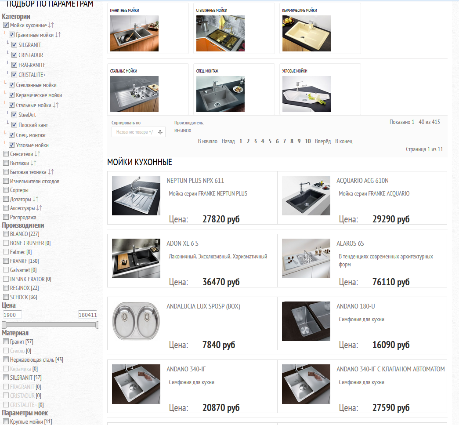This screenshot has width=459, height=425.
Task: Expand the Дозаторы category arrows
Action: (36, 199)
